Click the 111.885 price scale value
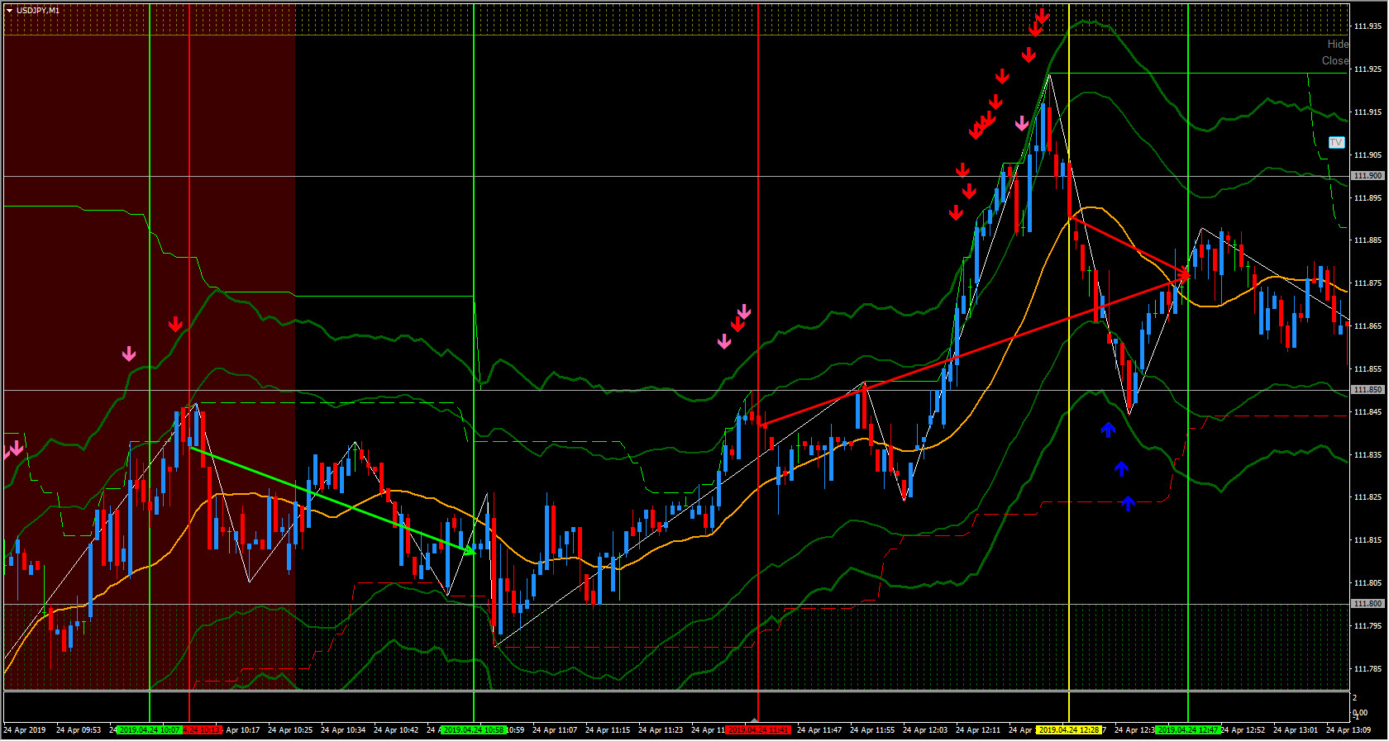Screen dimensions: 1389x741 pos(1368,240)
